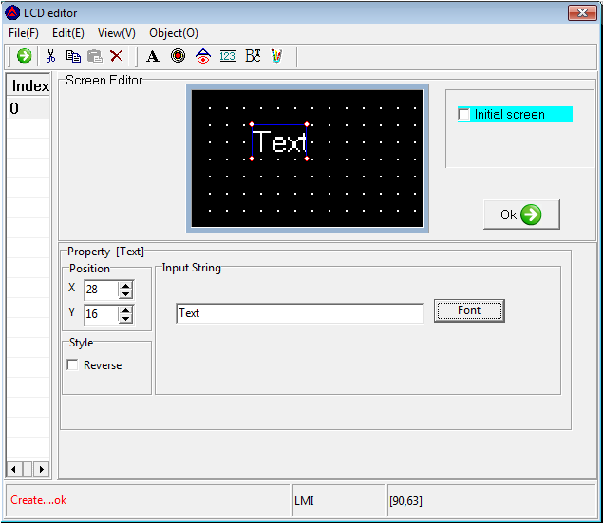Select the Text object 'A' tool

pos(153,57)
